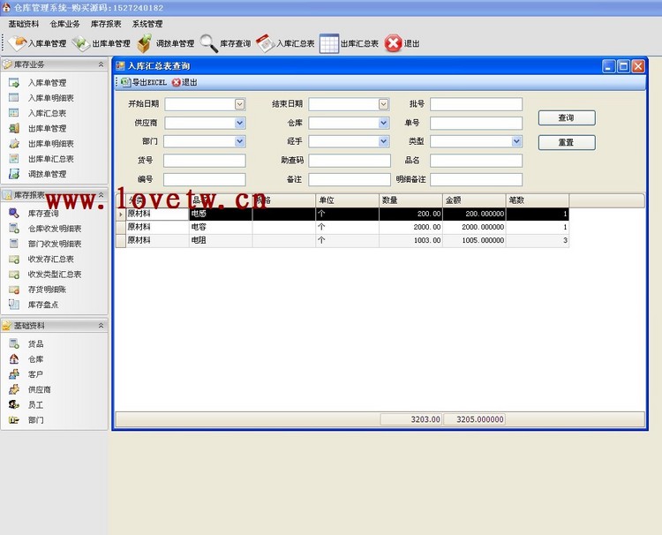Select 员工 in the sidebar
Viewport: 662px width, 535px height.
pos(35,405)
